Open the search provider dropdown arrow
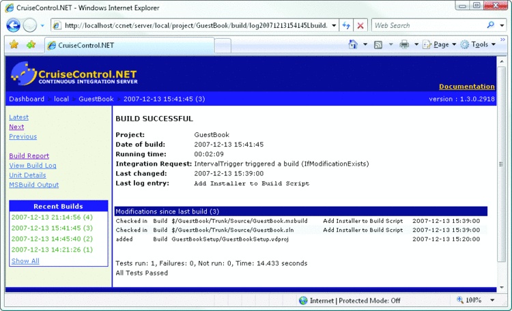 (x=502, y=25)
